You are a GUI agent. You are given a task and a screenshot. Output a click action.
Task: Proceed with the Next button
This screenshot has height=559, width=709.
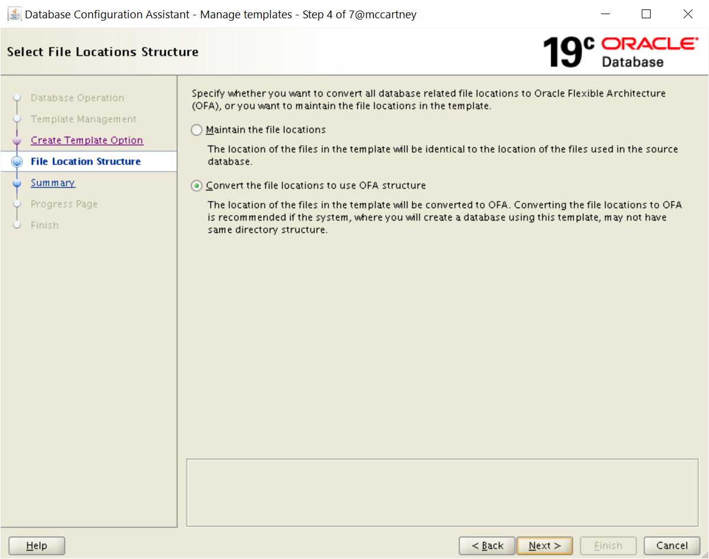coord(544,546)
